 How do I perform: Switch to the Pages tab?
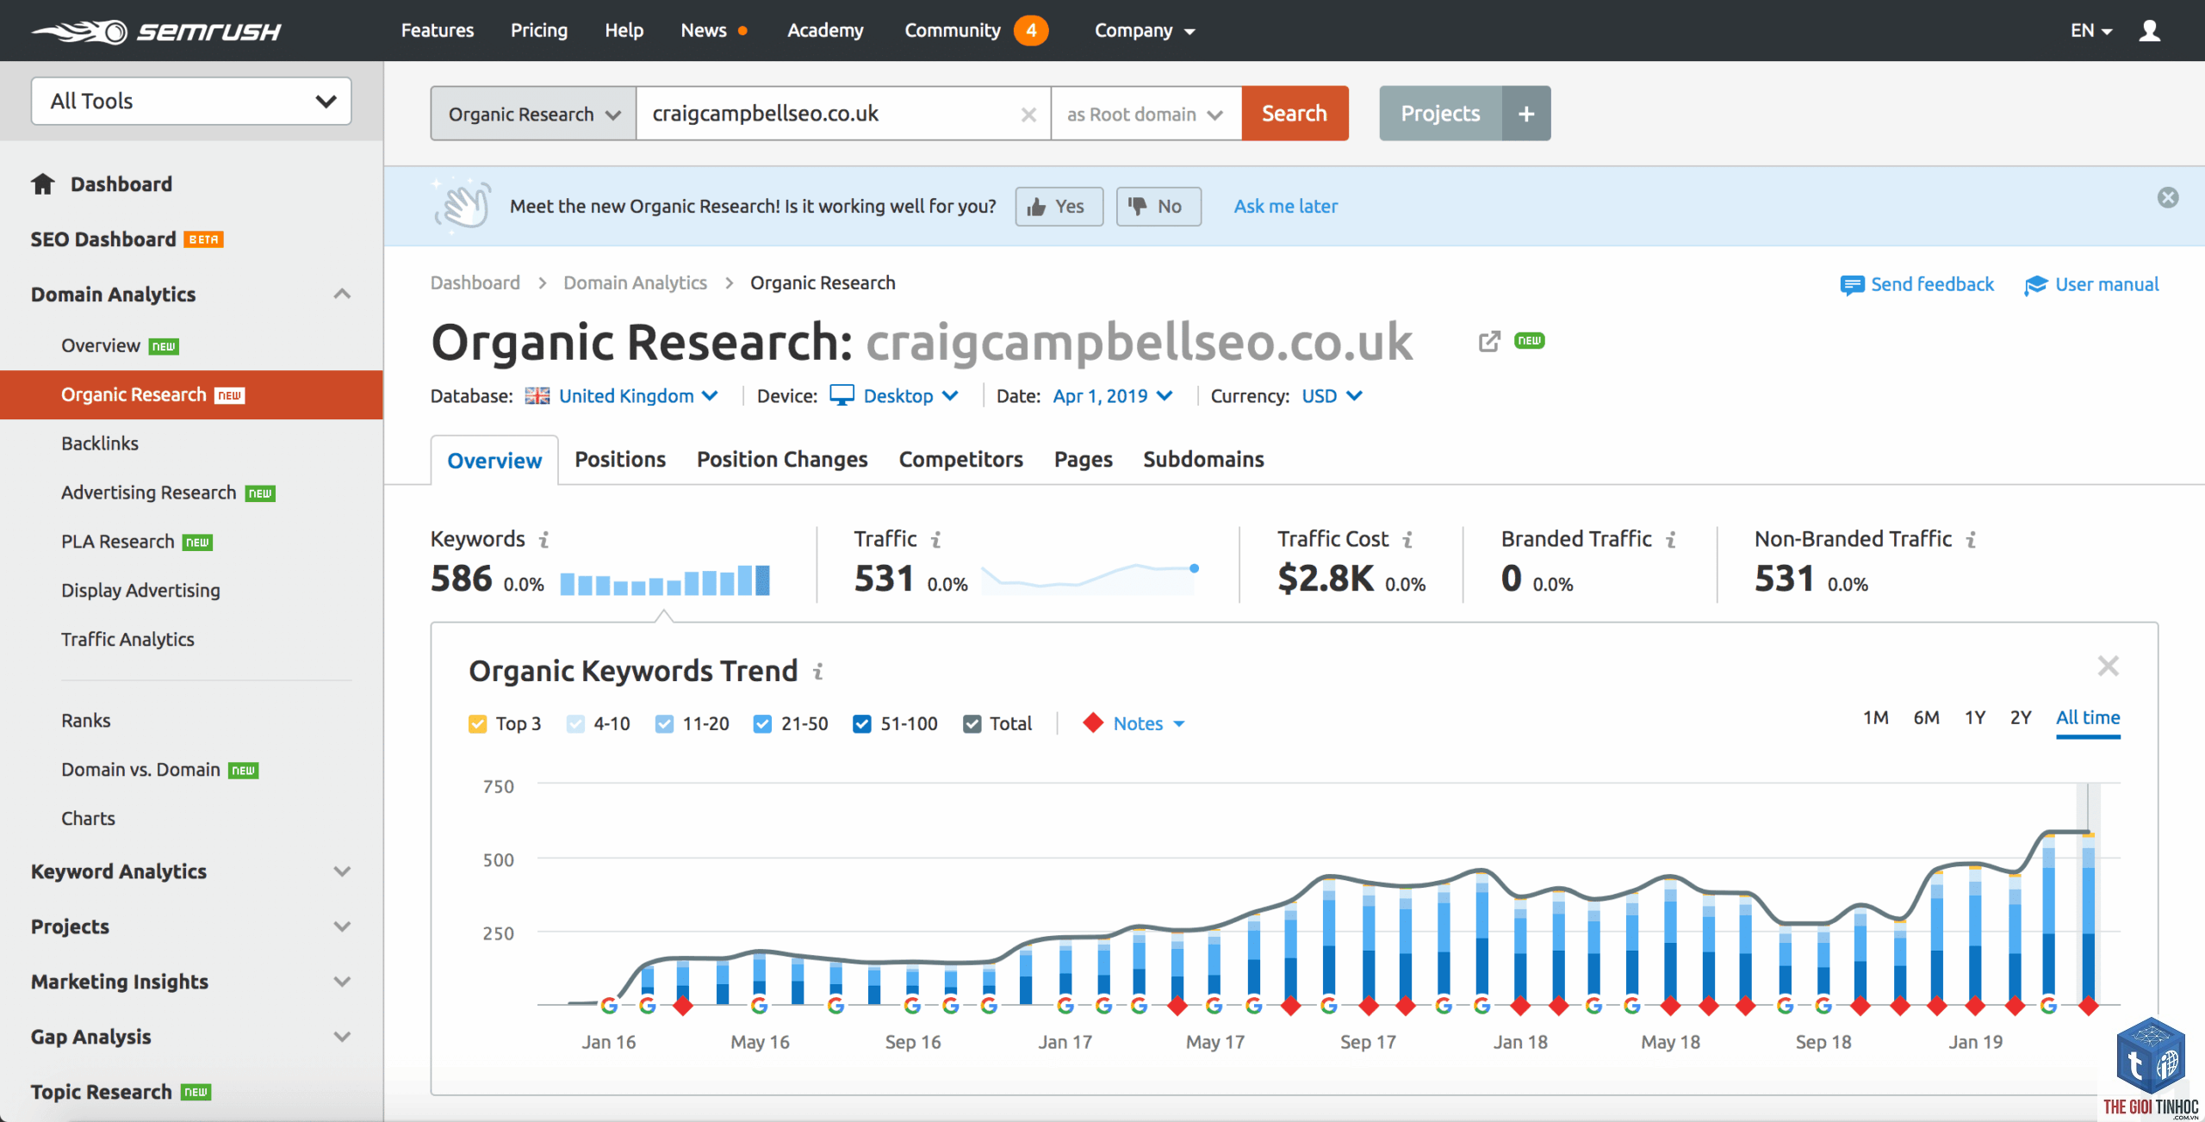pos(1084,460)
